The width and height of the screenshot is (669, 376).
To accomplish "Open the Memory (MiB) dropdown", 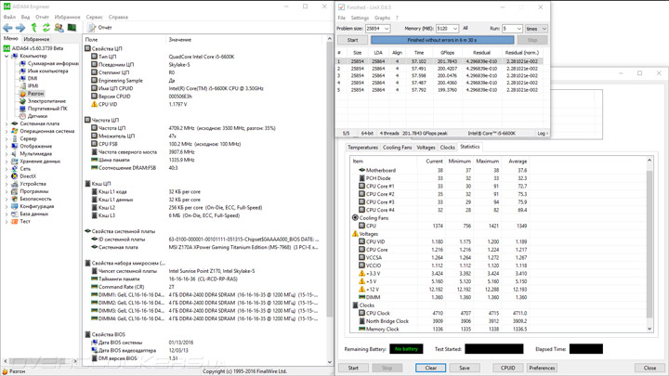I will click(x=455, y=29).
